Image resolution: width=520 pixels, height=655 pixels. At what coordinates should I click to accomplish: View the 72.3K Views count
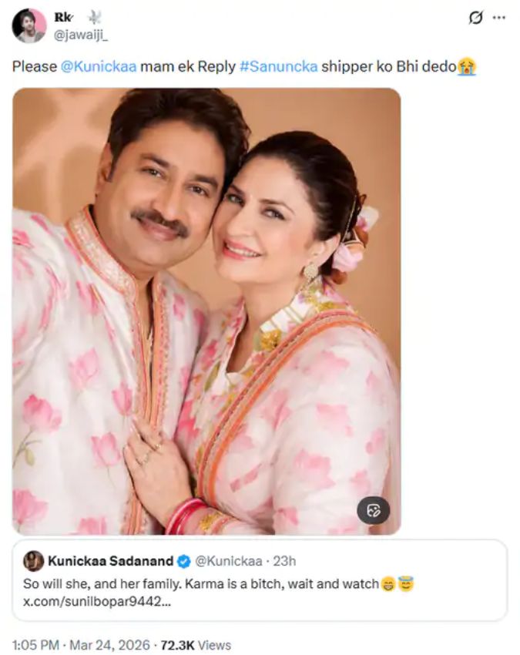tap(195, 645)
